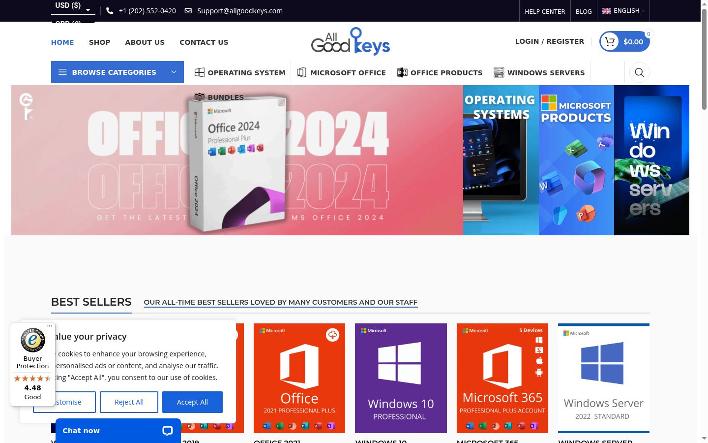Viewport: 708px width, 443px height.
Task: Open the Microsoft Products banner tile
Action: 576,160
